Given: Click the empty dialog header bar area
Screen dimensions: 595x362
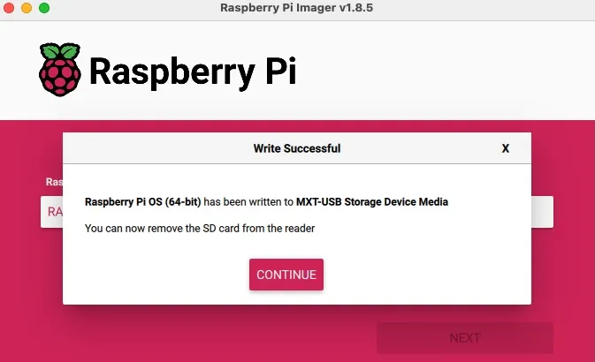Looking at the screenshot, I should pos(417,148).
